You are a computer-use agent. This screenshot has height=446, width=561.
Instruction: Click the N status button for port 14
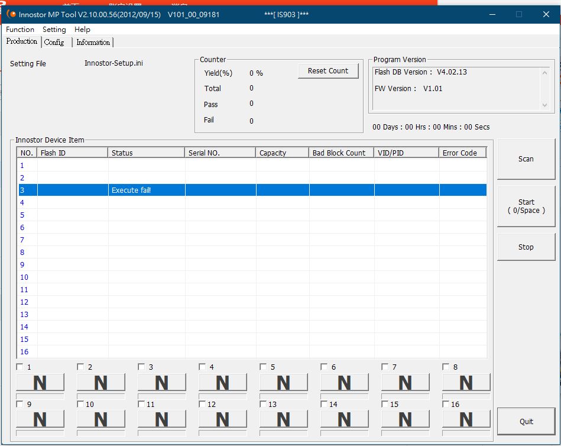coord(344,419)
